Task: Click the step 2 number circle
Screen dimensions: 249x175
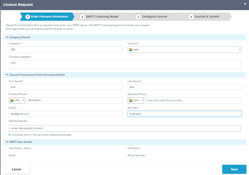Action: pos(82,17)
